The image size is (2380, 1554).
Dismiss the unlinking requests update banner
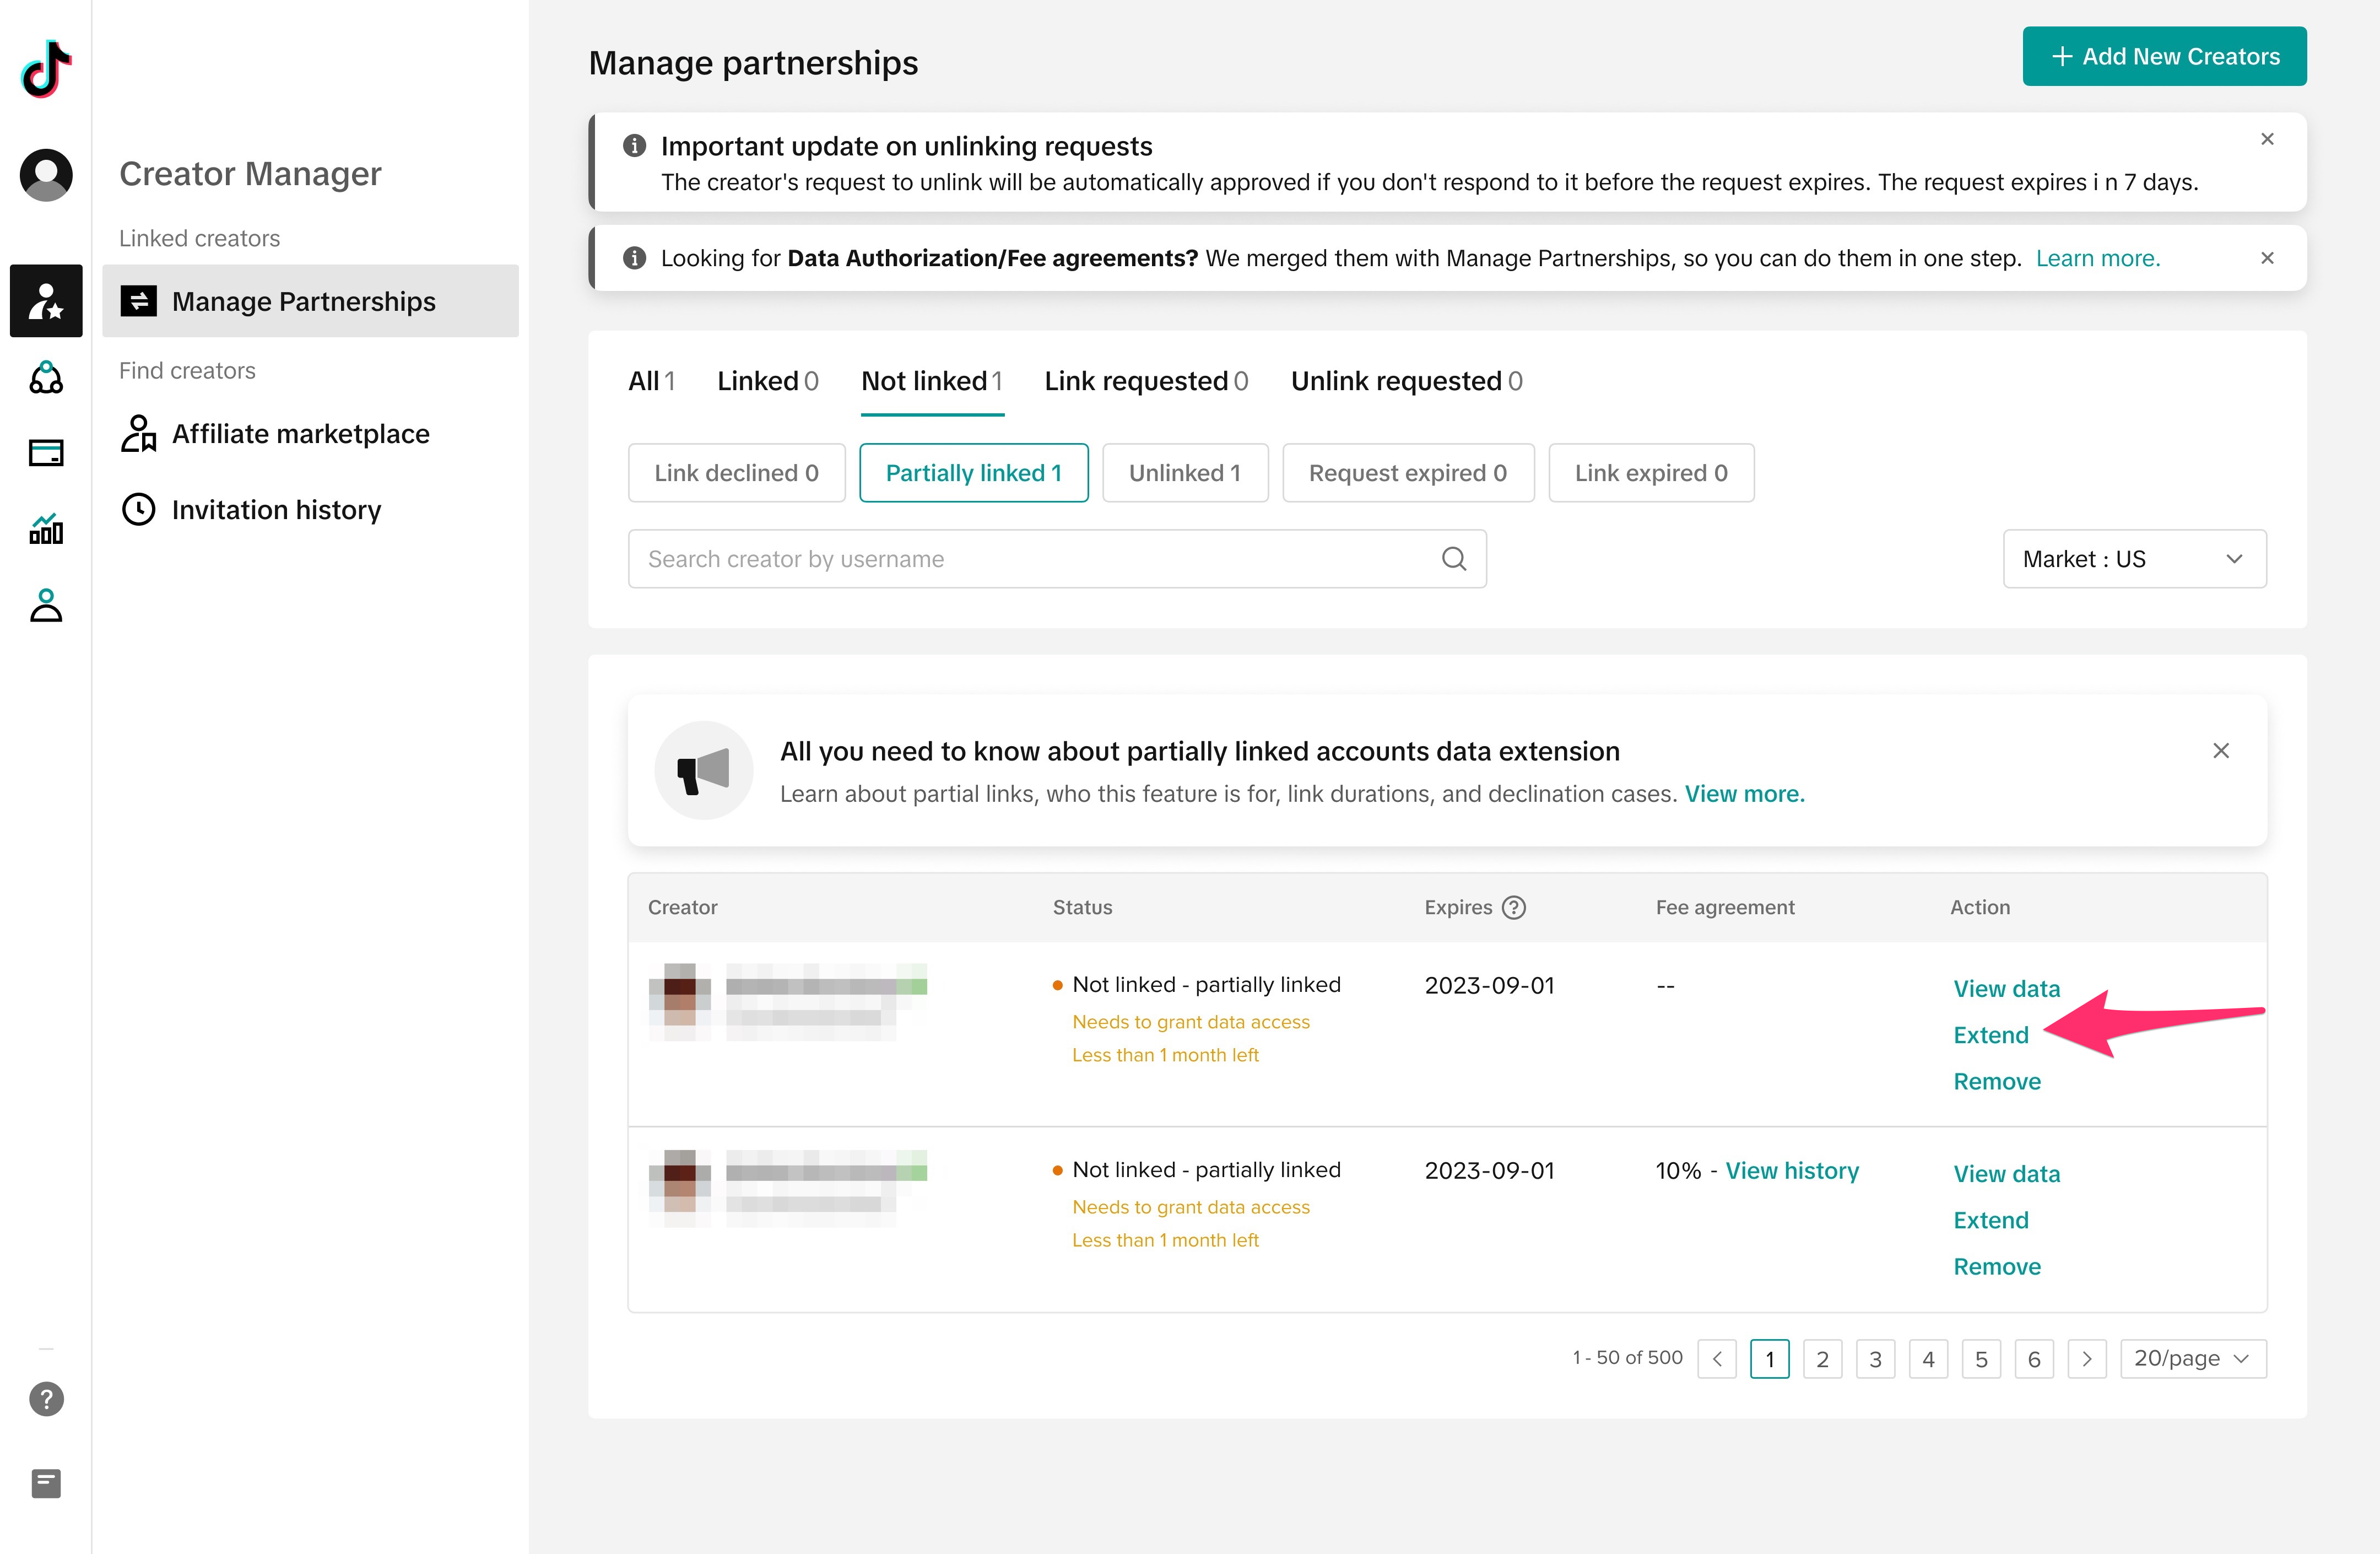click(x=2267, y=139)
